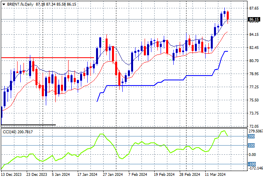Click the -100 level on CCI scale
This screenshot has height=179, width=263.
251,164
